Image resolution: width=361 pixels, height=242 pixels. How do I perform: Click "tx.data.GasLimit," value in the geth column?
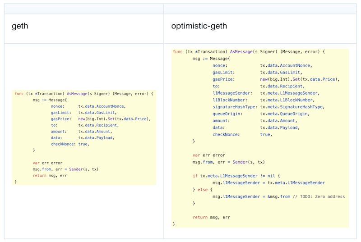coord(97,113)
